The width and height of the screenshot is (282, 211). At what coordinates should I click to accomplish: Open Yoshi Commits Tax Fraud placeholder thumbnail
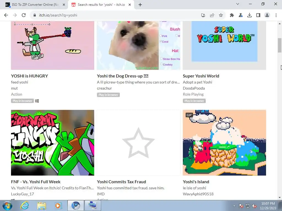pos(139,143)
